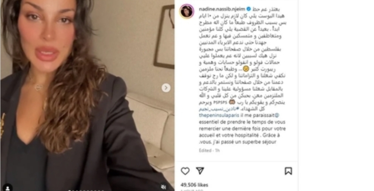Open the @thepeninsulaparis mention link
The height and width of the screenshot is (191, 374).
pyautogui.click(x=217, y=115)
